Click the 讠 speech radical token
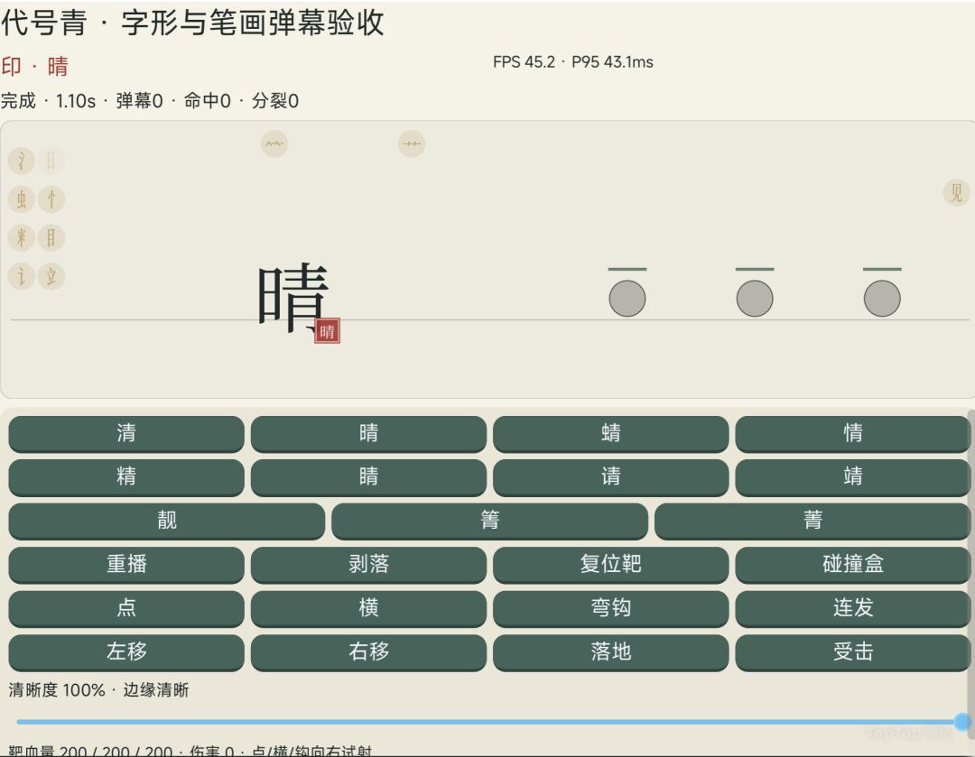Viewport: 975px width, 757px height. pyautogui.click(x=21, y=276)
